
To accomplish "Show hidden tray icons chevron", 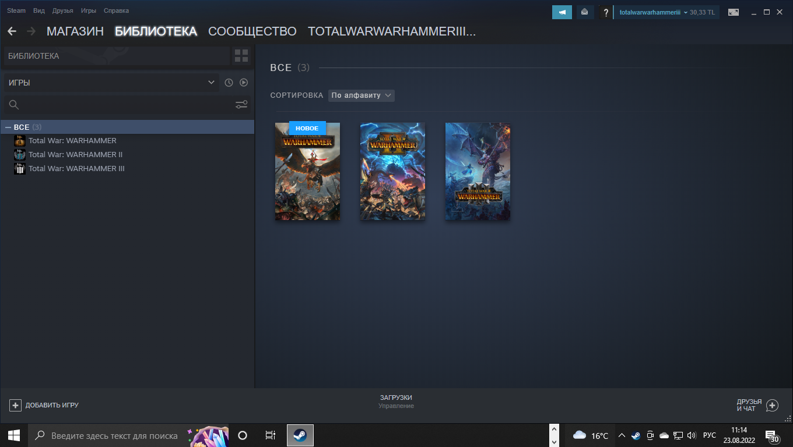I will 622,435.
